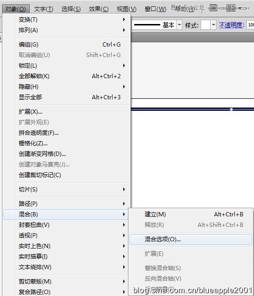Click the grayed 扩展外观(E) entry
This screenshot has height=296, width=254.
coord(73,122)
